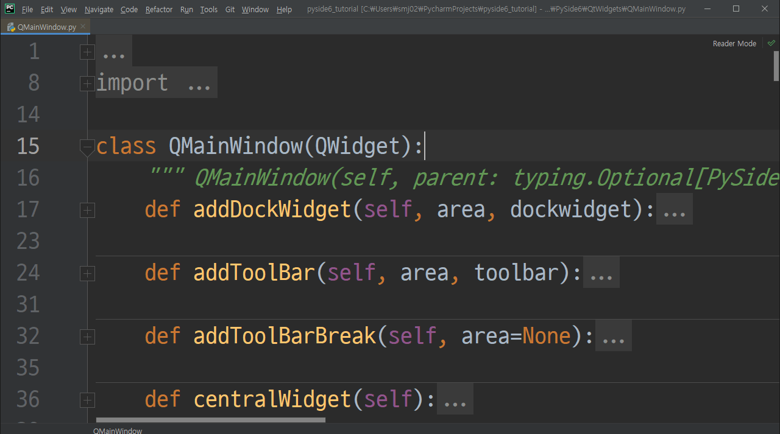Expand centralWidget method fold at line 36
The width and height of the screenshot is (780, 434).
pos(87,400)
